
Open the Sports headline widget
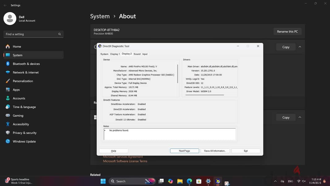coord(19,181)
